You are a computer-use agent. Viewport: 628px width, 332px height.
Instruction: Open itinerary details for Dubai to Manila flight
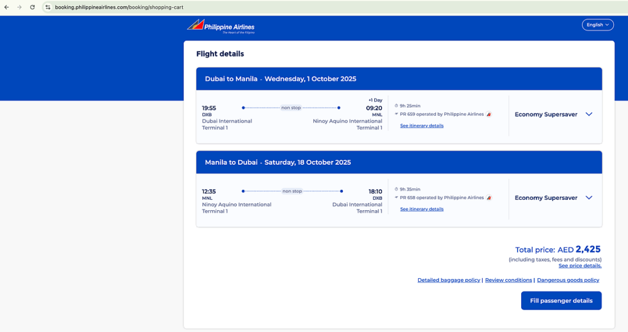pos(421,126)
